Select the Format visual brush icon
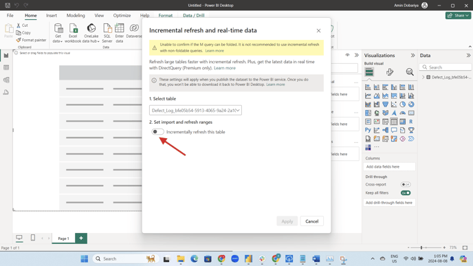The height and width of the screenshot is (266, 473). [x=390, y=72]
